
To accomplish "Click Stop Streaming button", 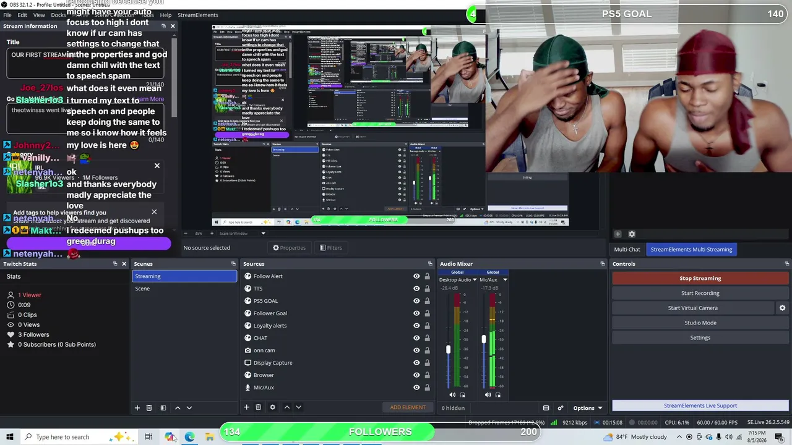I will click(x=700, y=278).
